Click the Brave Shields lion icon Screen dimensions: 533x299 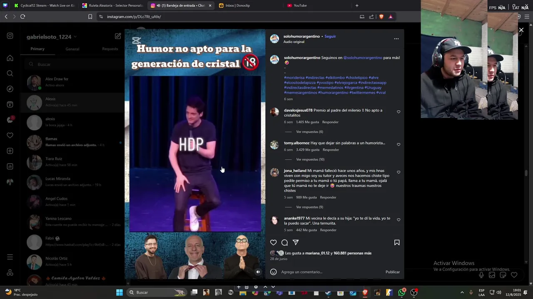tap(381, 17)
